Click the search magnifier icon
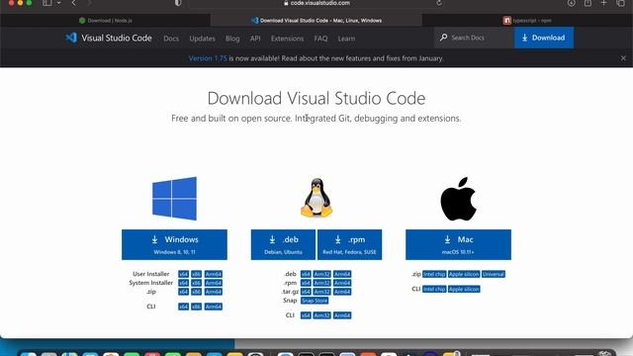 [444, 38]
